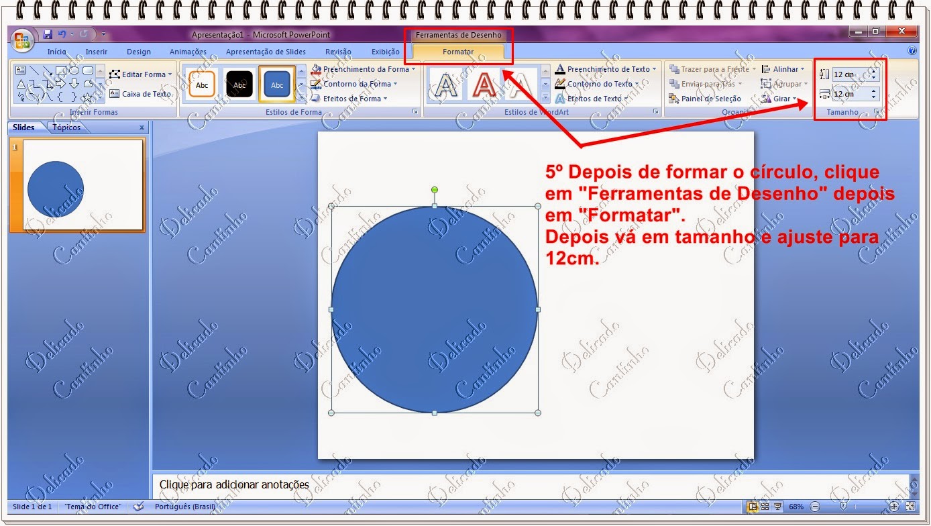Open the Inserir tab
931x526 pixels.
[97, 52]
